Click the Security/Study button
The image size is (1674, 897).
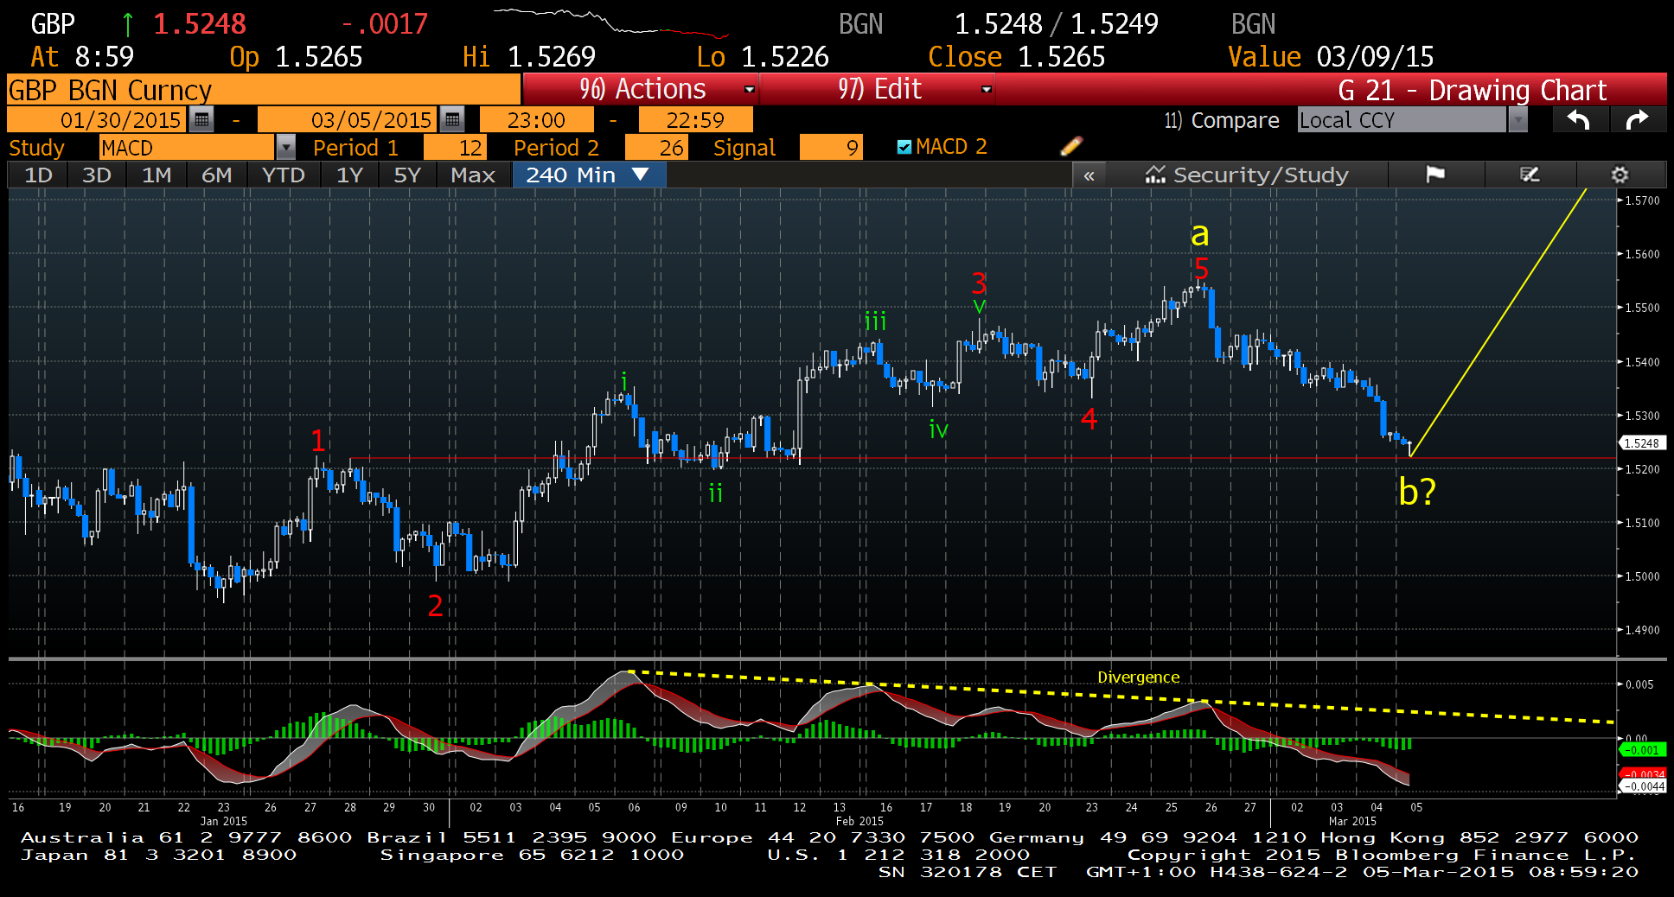pyautogui.click(x=1247, y=175)
